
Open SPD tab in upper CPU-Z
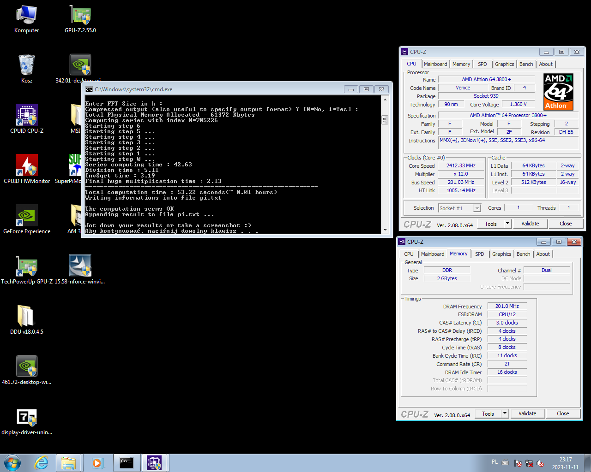coord(482,64)
